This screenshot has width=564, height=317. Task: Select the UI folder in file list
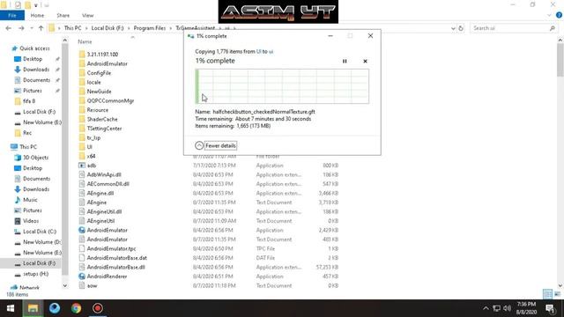point(89,147)
